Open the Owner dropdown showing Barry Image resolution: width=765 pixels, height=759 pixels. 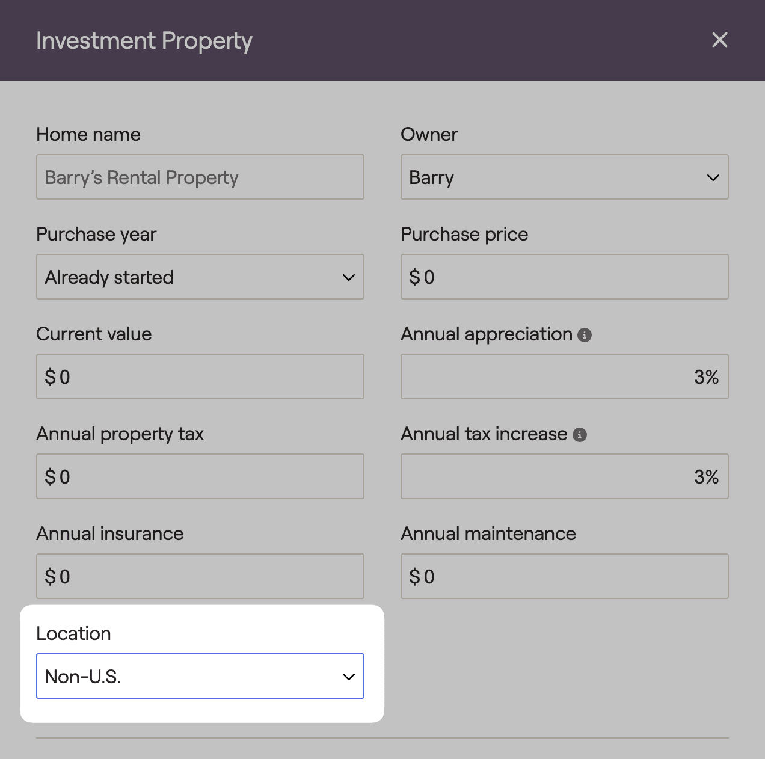click(564, 177)
